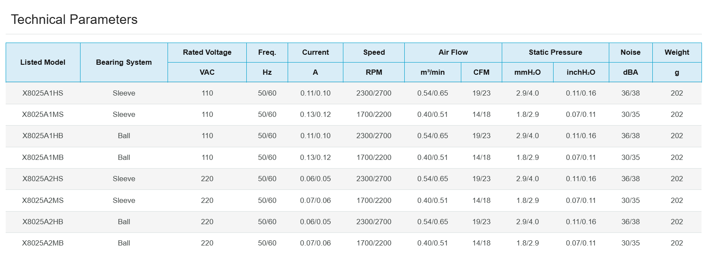This screenshot has width=705, height=262.
Task: Click the Listed Model column header
Action: tap(43, 62)
